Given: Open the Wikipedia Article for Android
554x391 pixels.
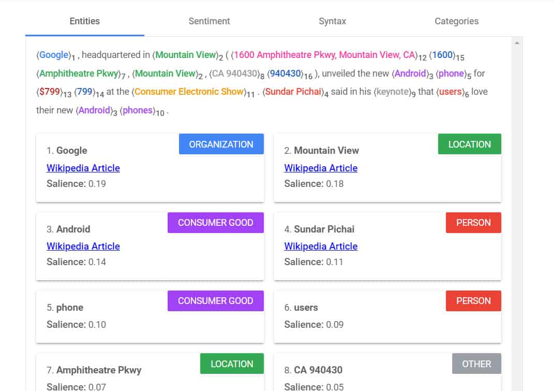Looking at the screenshot, I should [83, 247].
